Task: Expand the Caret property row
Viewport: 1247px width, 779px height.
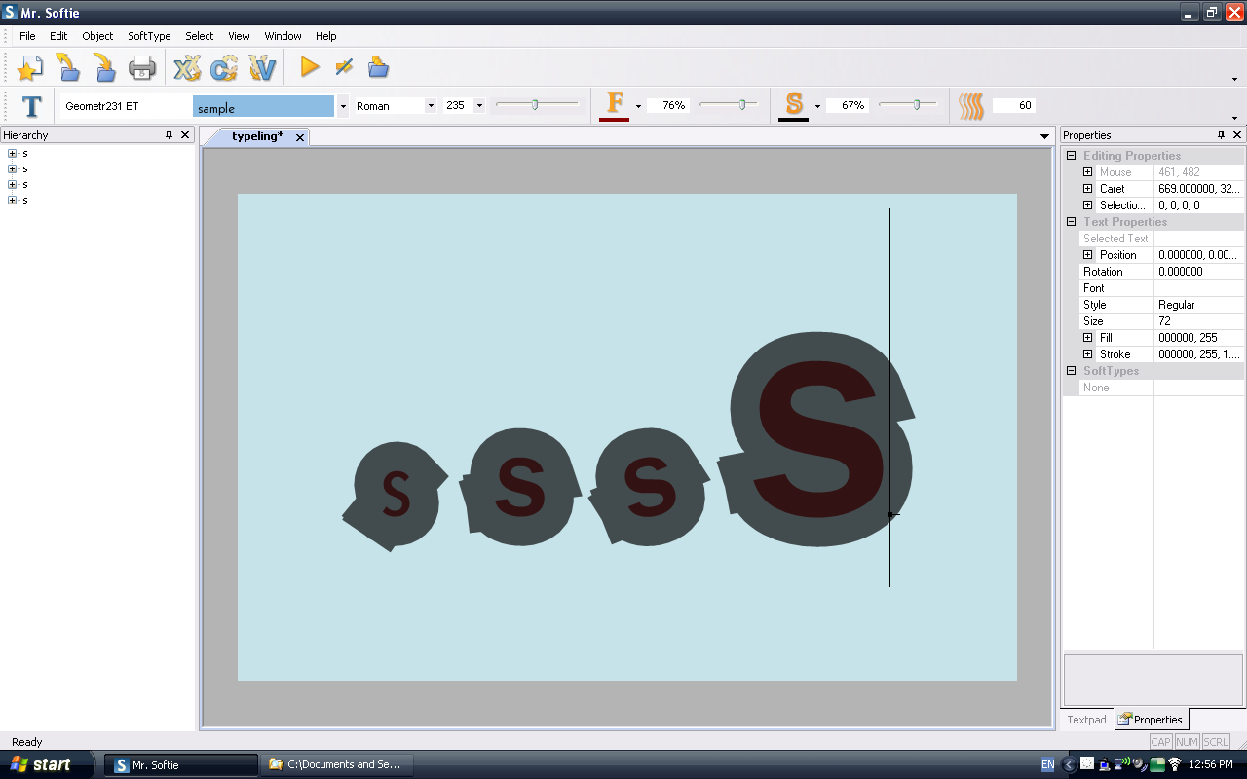Action: (1088, 189)
